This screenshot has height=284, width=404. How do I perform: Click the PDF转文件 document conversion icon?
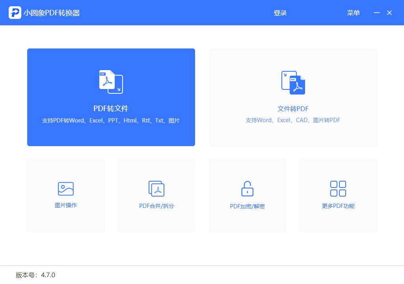click(x=111, y=81)
